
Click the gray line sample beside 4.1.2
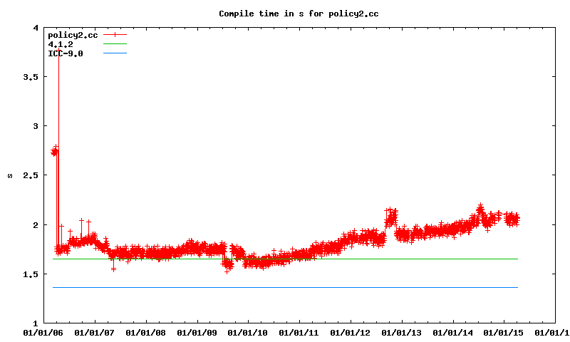115,43
